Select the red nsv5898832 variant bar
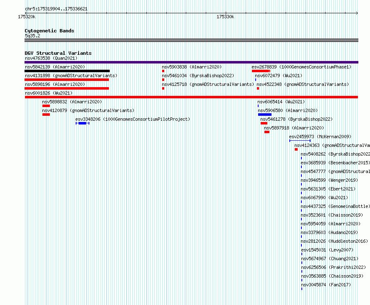Image resolution: width=370 pixels, height=305 pixels. coord(46,106)
